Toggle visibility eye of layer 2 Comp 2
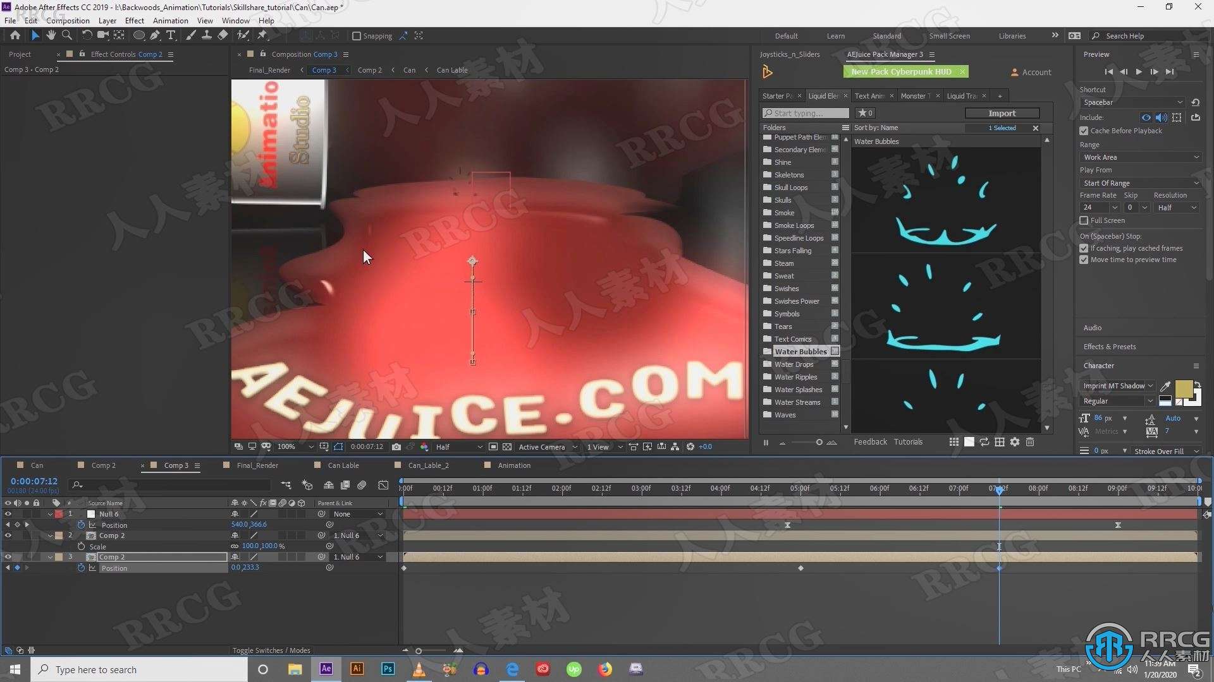1214x682 pixels. coord(8,535)
